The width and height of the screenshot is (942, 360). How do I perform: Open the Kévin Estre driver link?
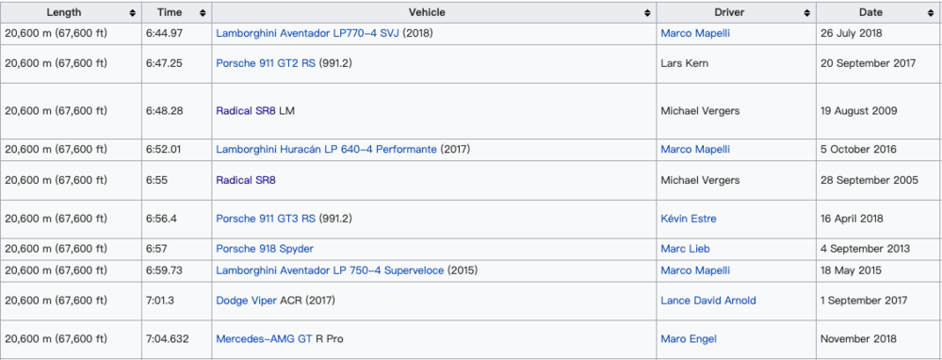[689, 219]
